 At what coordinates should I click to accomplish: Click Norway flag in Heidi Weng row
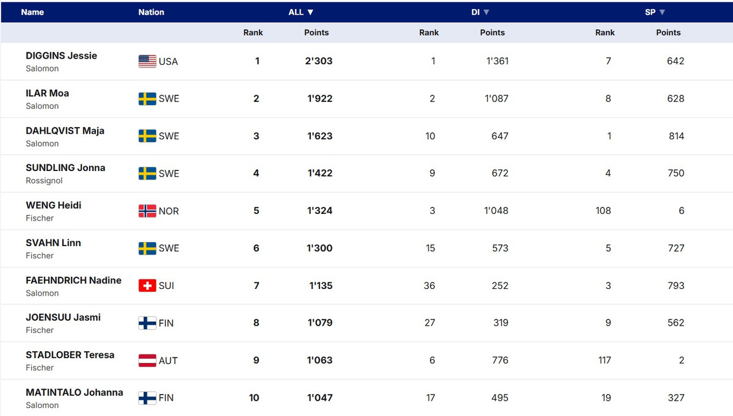pos(147,211)
